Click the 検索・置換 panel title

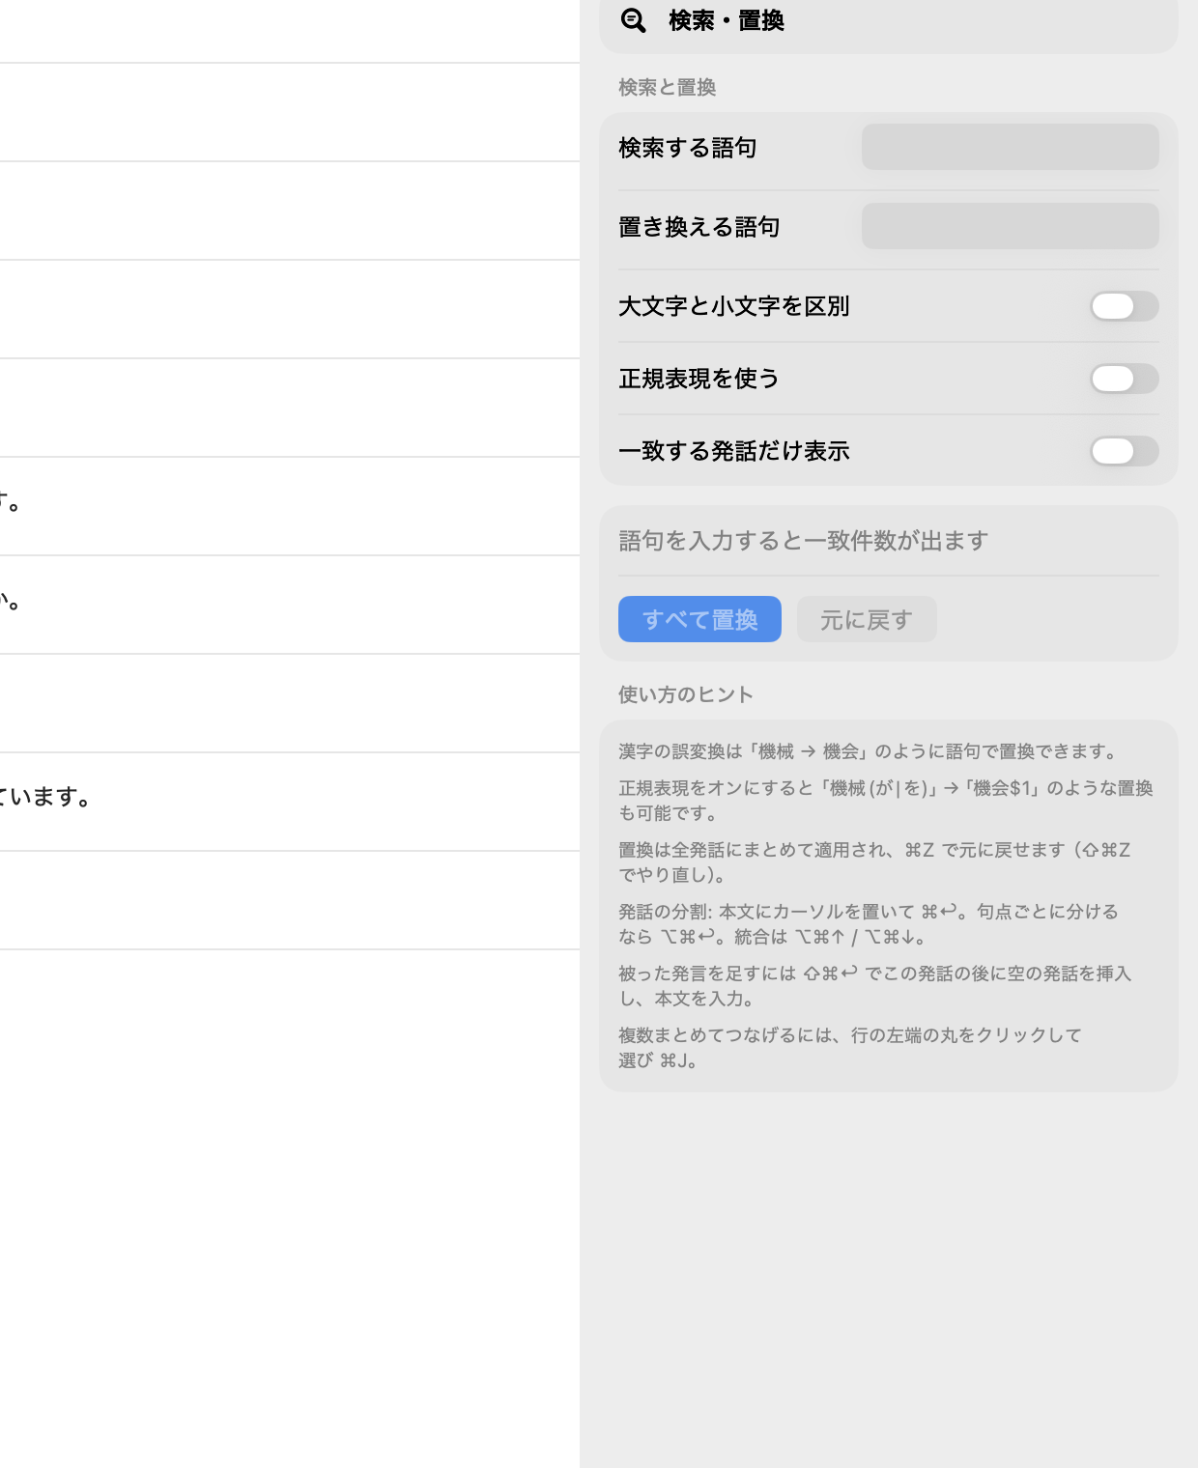point(727,20)
